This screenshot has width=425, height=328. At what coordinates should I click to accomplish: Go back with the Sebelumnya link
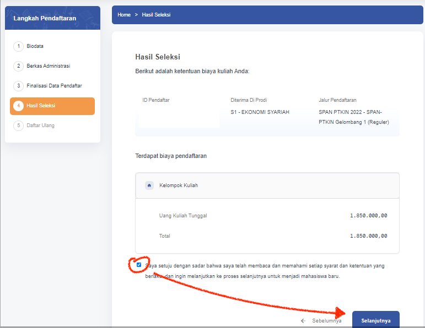tap(326, 320)
